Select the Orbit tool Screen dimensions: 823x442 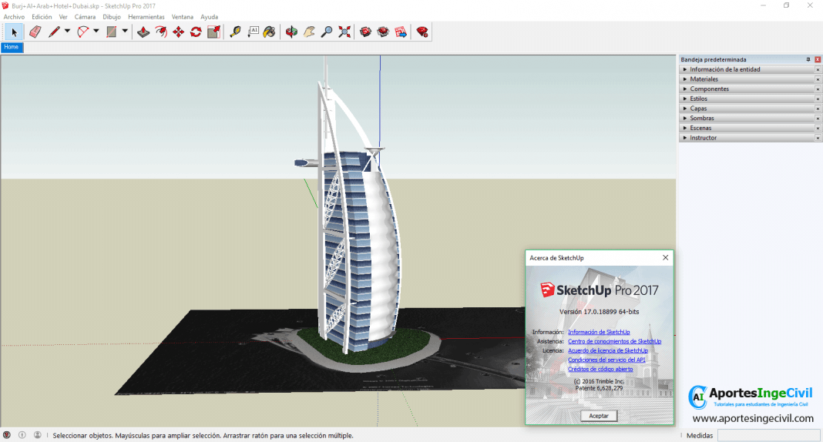[291, 32]
